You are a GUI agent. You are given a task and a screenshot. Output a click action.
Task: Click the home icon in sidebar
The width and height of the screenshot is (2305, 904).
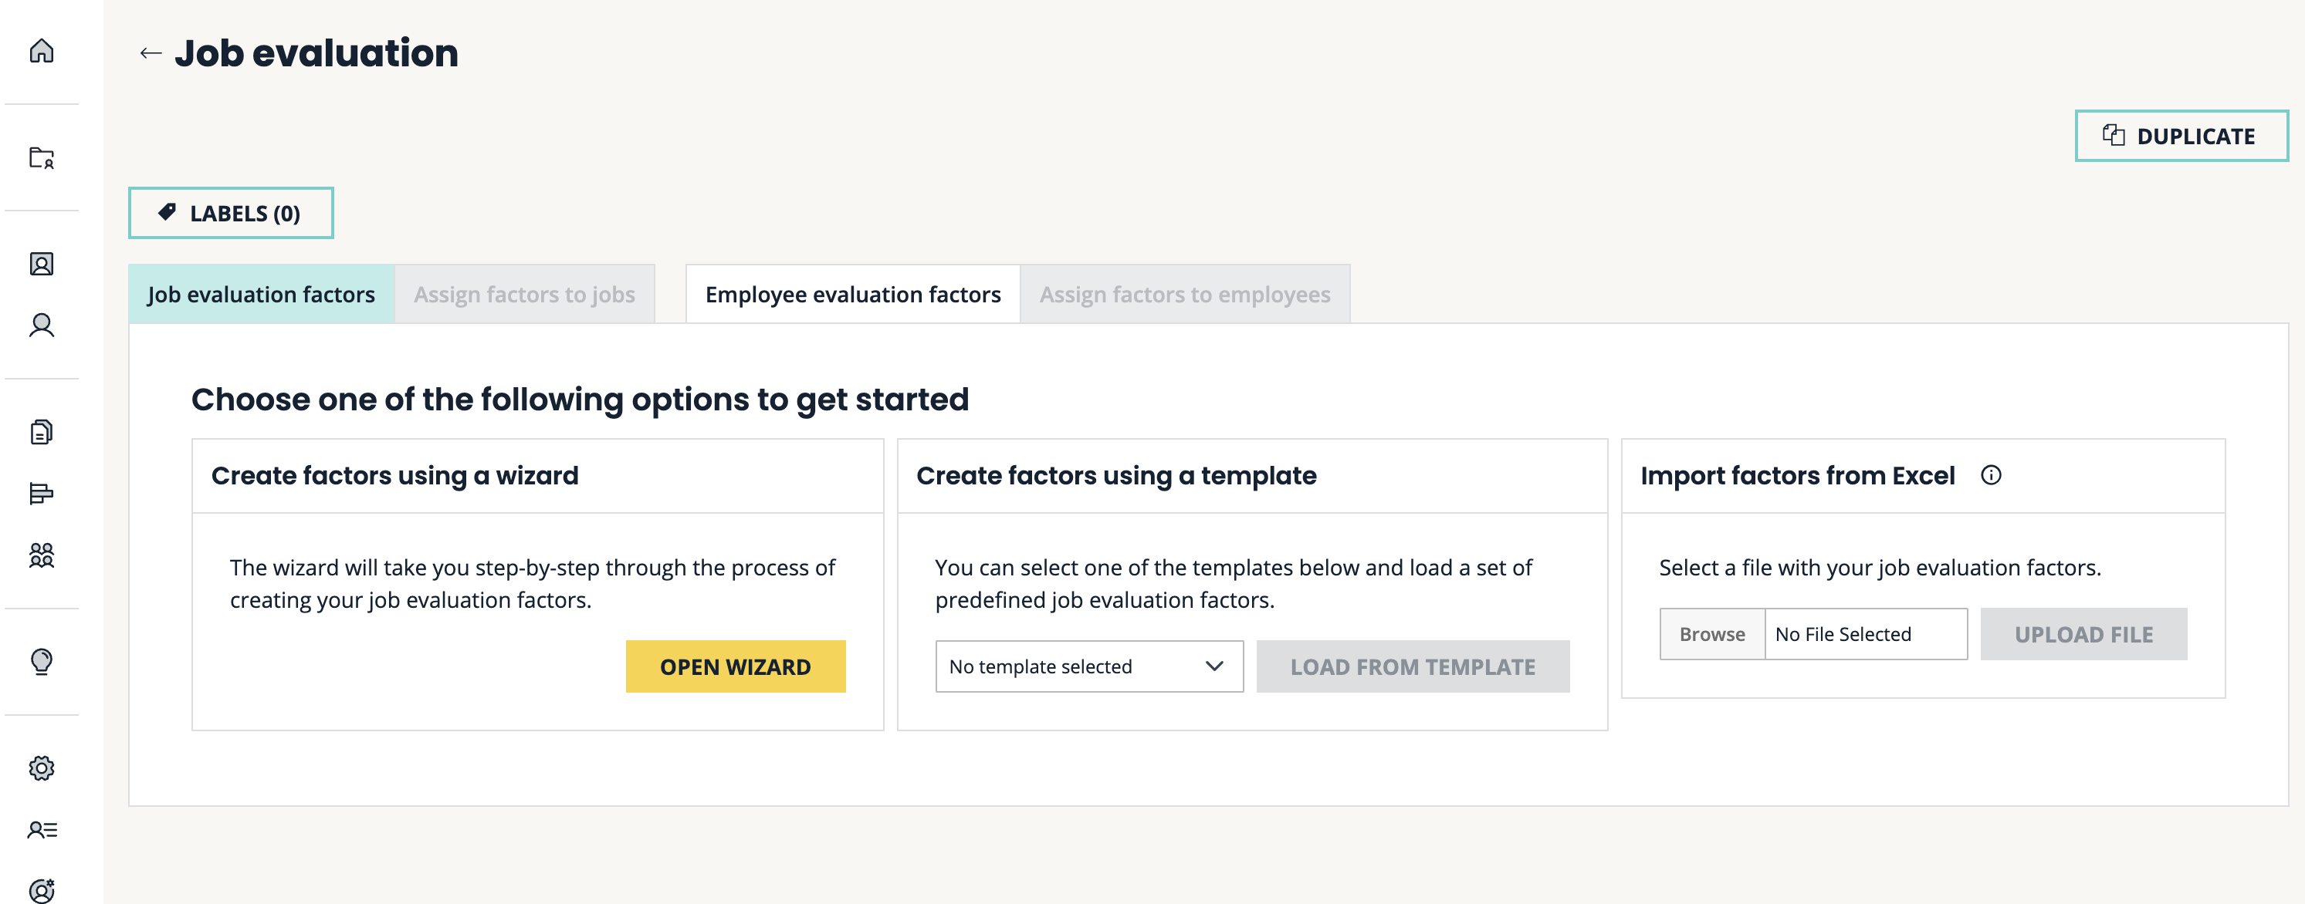41,51
